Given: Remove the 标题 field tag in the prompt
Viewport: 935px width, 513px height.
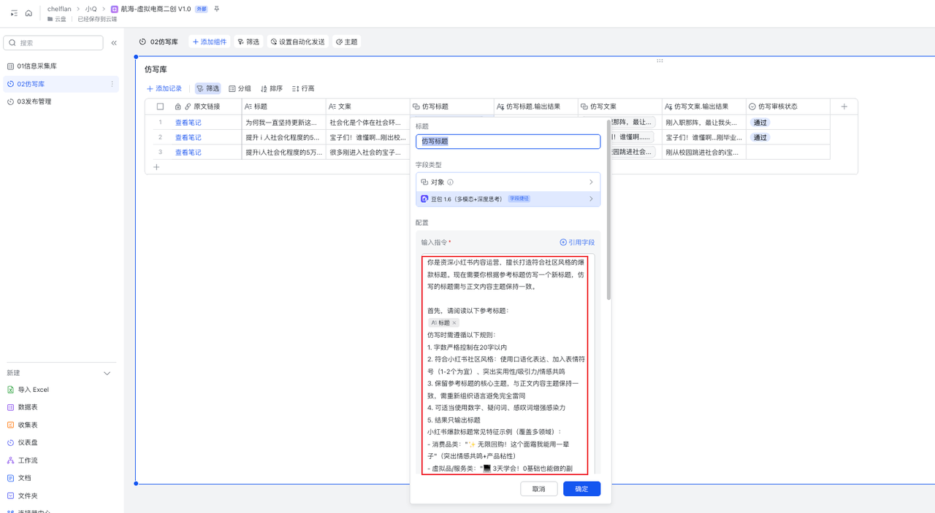Looking at the screenshot, I should pyautogui.click(x=454, y=323).
